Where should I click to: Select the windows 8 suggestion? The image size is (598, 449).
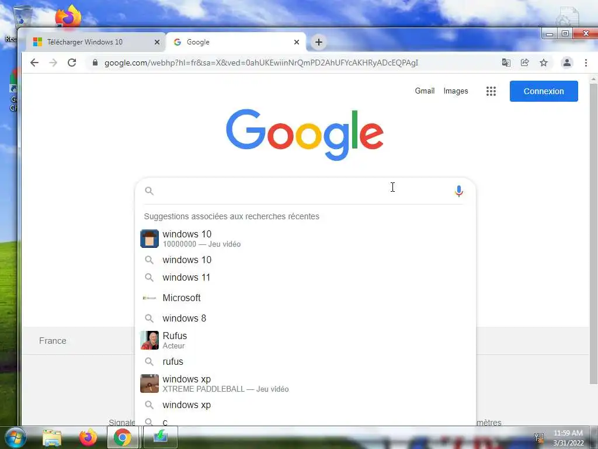tap(305, 319)
